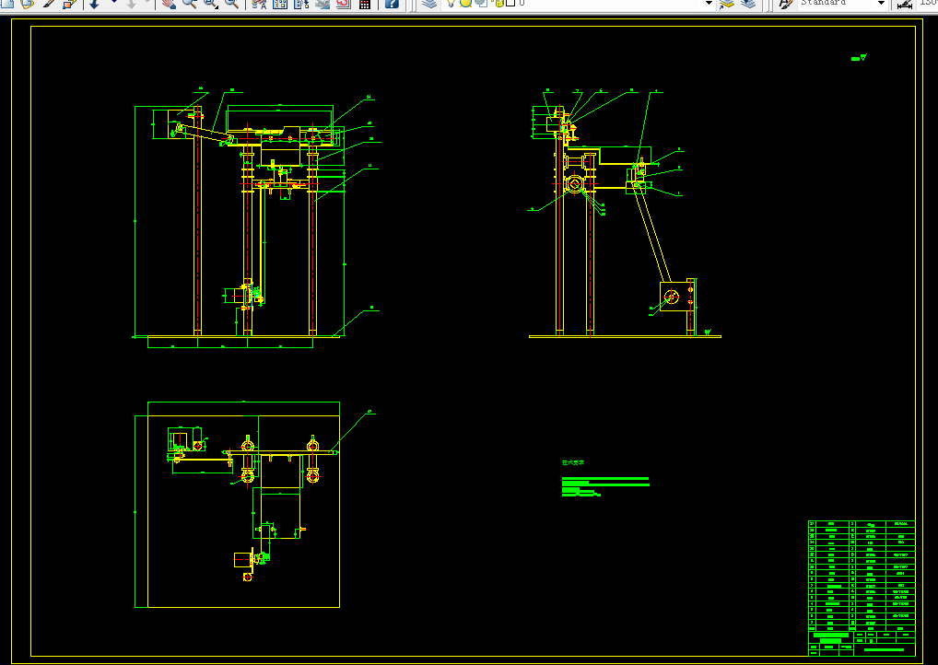938x665 pixels.
Task: Open the Tool Palettes window icon
Action: click(301, 4)
